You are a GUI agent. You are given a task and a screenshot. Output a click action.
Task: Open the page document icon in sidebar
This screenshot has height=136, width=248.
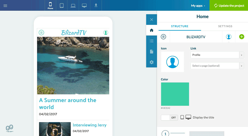152,51
